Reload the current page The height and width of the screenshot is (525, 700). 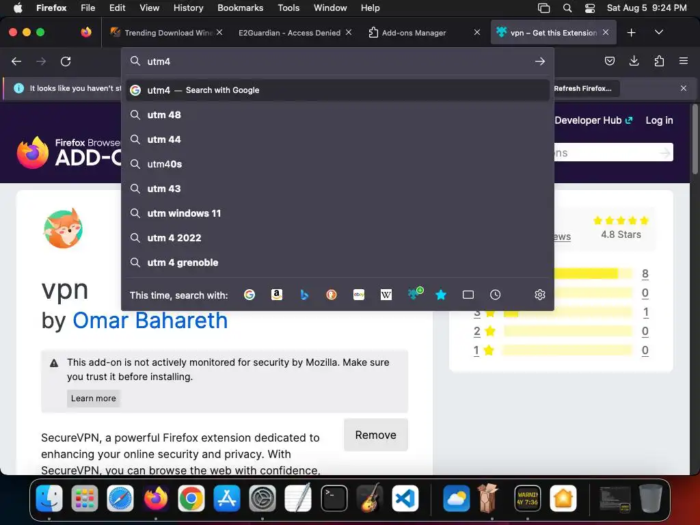(66, 61)
